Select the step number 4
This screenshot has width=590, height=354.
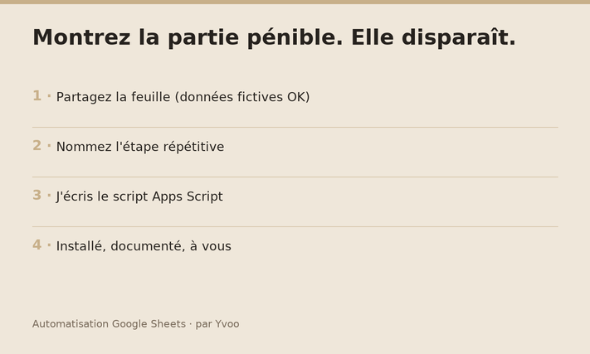(37, 245)
